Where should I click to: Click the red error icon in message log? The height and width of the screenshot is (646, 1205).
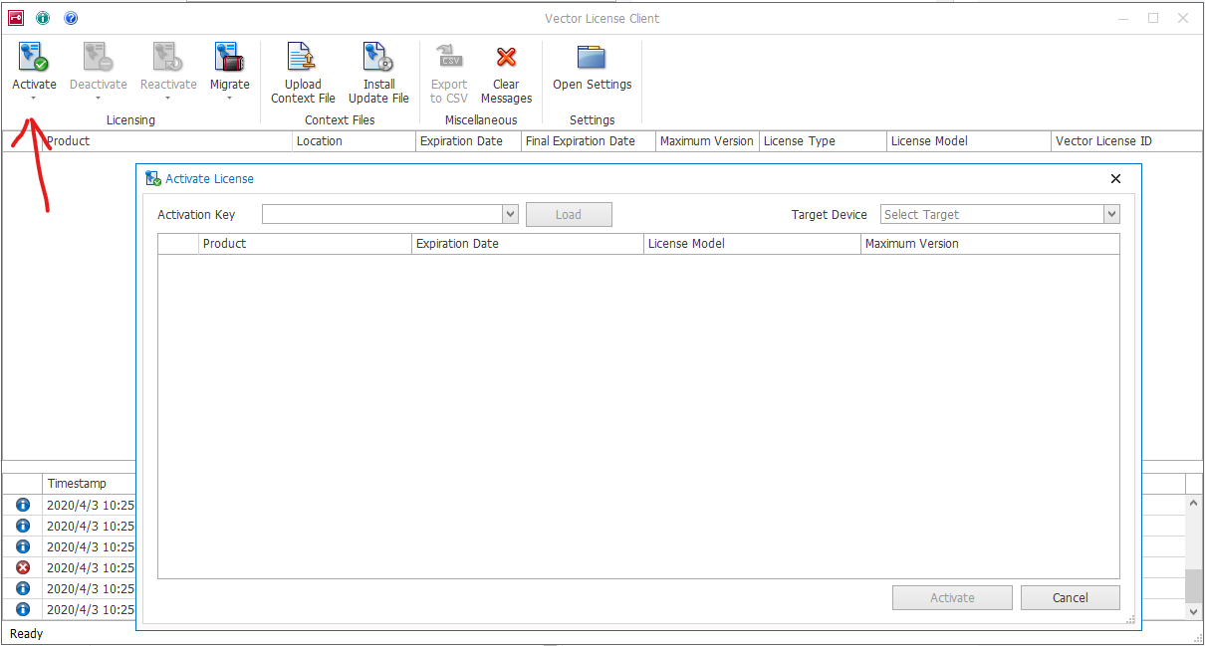[23, 567]
